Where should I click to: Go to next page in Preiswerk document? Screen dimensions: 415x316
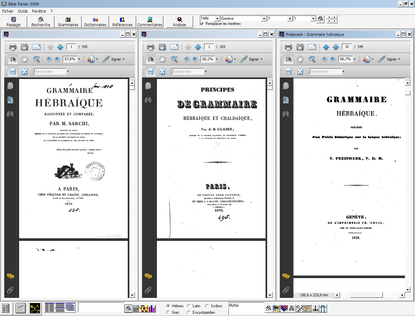pos(336,47)
